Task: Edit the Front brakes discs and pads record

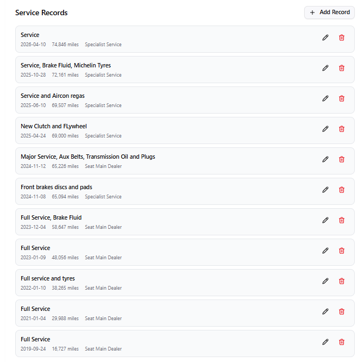Action: tap(325, 190)
